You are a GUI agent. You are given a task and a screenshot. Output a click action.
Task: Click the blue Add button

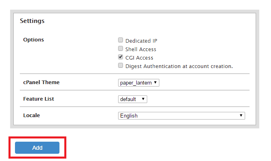(37, 148)
